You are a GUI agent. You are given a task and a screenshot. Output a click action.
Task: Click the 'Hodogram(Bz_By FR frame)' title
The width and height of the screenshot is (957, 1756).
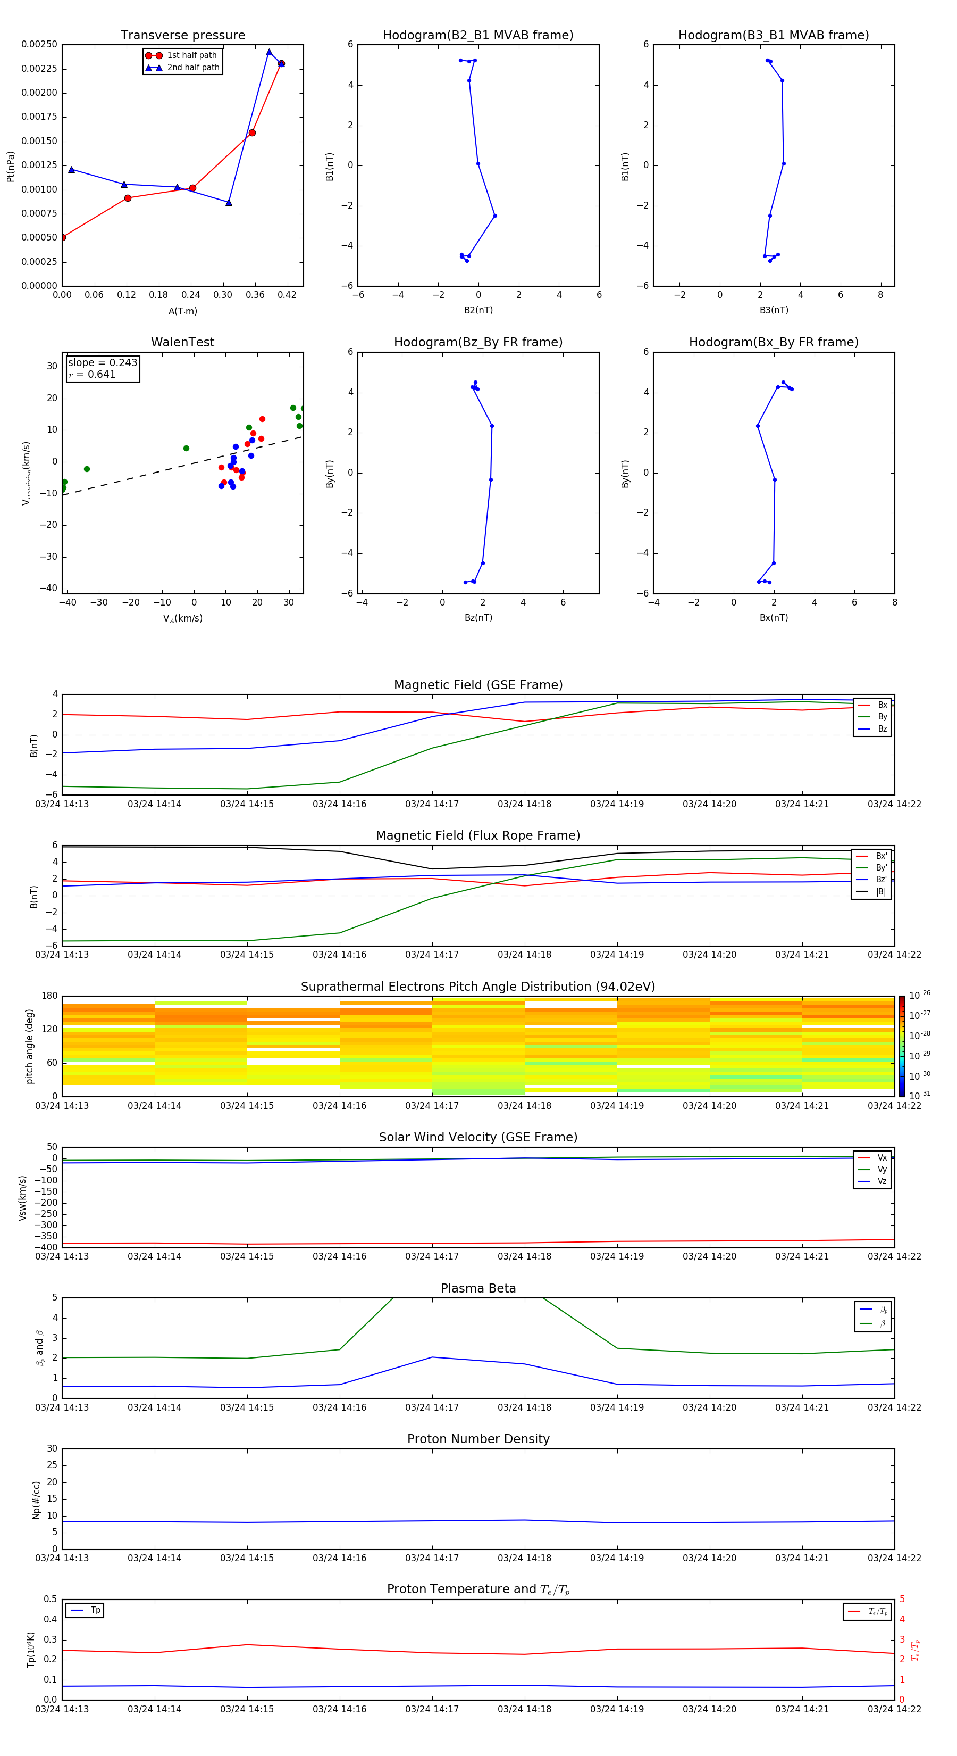[x=478, y=342]
